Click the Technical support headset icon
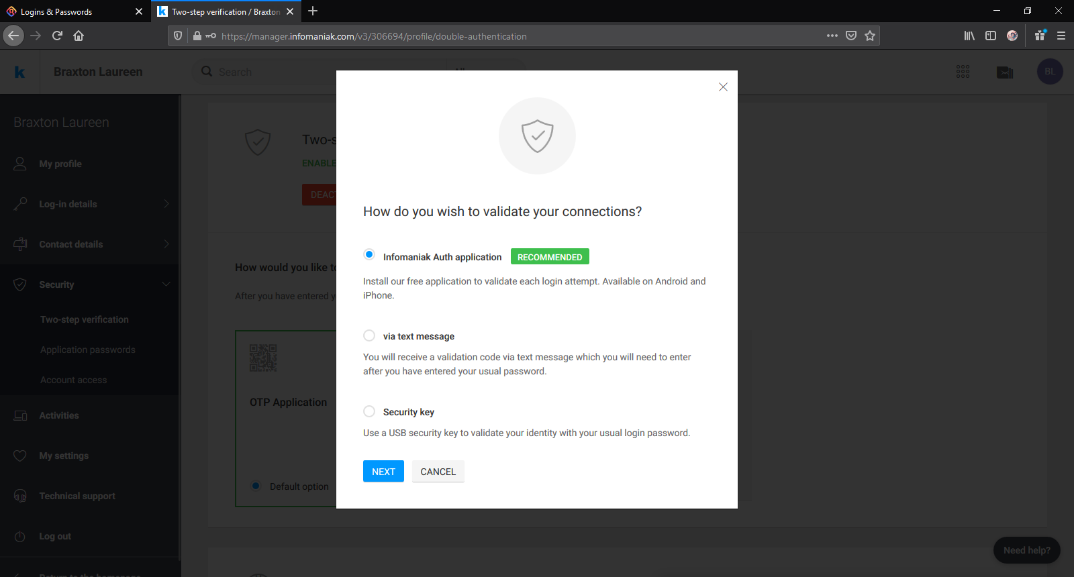Image resolution: width=1074 pixels, height=577 pixels. click(x=20, y=496)
